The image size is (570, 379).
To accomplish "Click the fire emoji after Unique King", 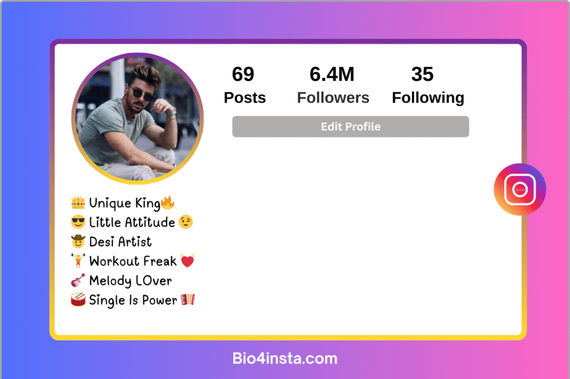I will [x=168, y=203].
